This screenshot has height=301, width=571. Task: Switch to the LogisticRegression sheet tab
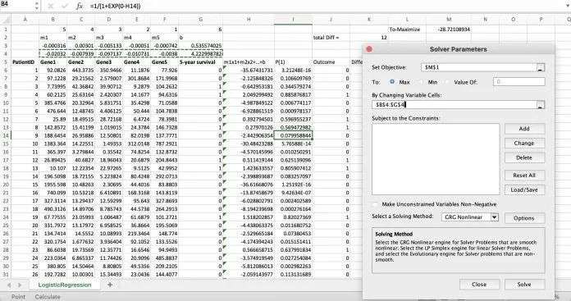click(65, 285)
